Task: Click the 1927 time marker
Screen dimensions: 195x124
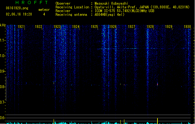Action: tap(131, 27)
